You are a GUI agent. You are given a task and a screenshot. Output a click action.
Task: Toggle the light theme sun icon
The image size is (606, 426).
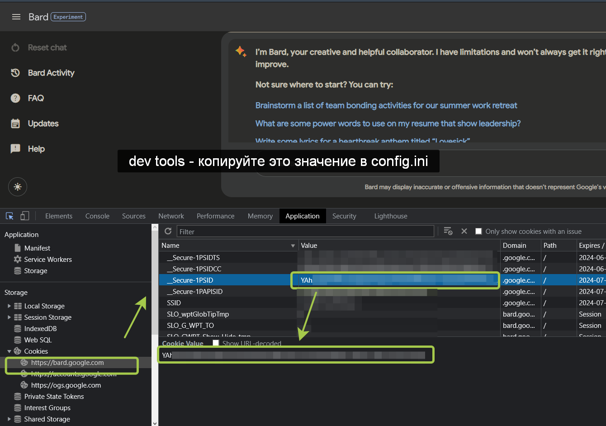[x=17, y=187]
